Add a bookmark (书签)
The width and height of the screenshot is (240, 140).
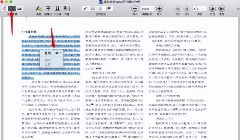click(x=66, y=8)
